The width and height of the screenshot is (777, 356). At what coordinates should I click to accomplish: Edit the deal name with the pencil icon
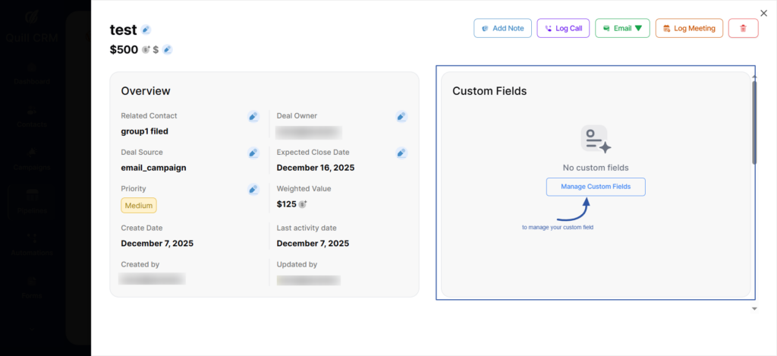[146, 30]
